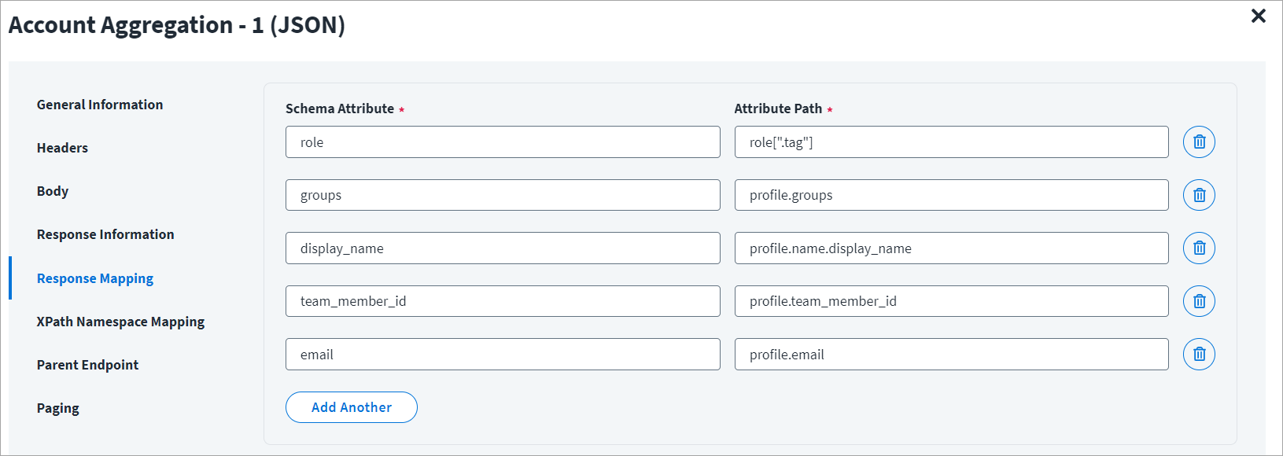
Task: Navigate to Parent Endpoint section
Action: click(x=87, y=365)
